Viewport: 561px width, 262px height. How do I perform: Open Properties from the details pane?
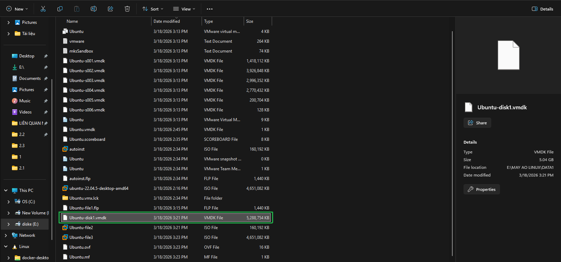(482, 189)
